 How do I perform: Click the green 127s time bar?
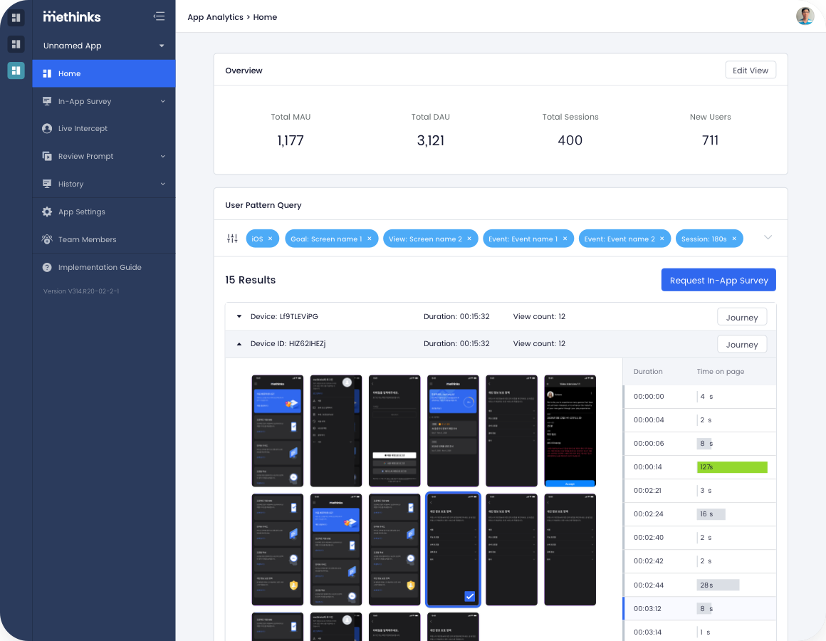tap(732, 467)
